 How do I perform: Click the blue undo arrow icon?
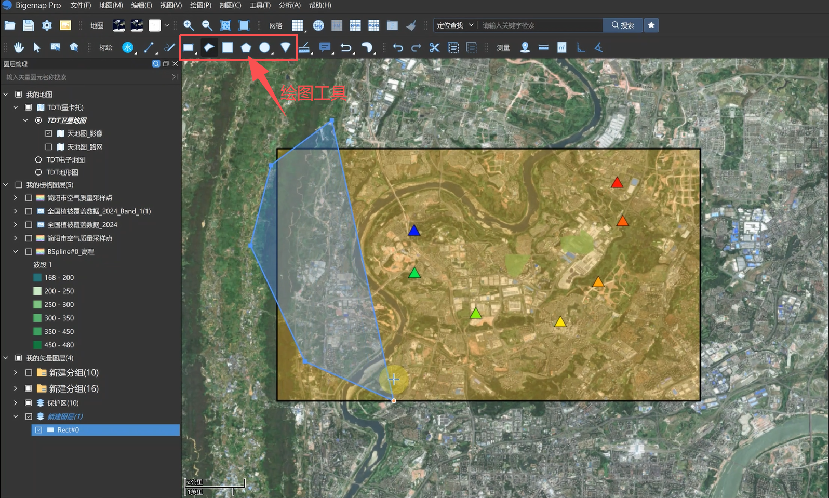pyautogui.click(x=398, y=47)
